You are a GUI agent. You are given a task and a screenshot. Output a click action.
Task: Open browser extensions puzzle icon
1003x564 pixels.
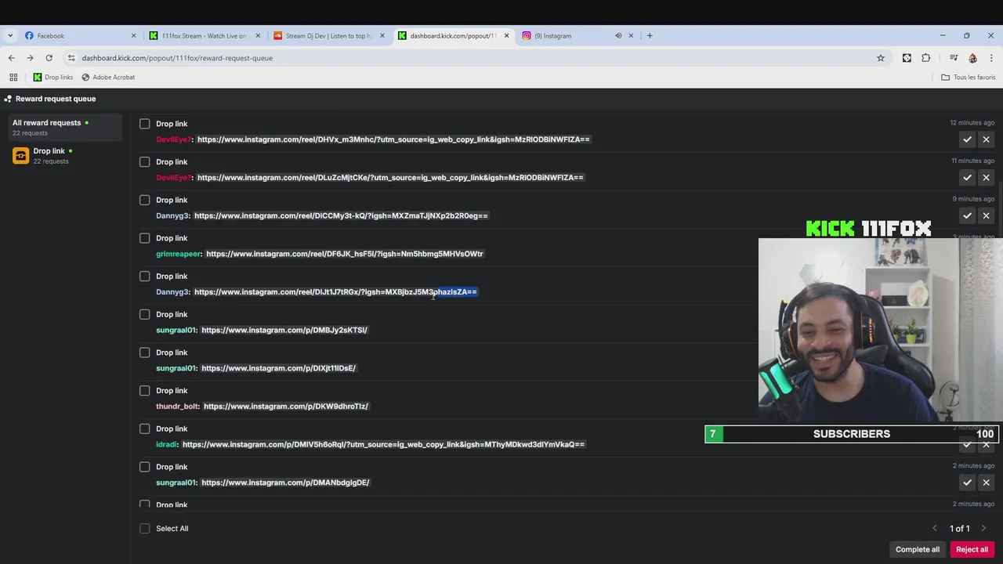[926, 58]
